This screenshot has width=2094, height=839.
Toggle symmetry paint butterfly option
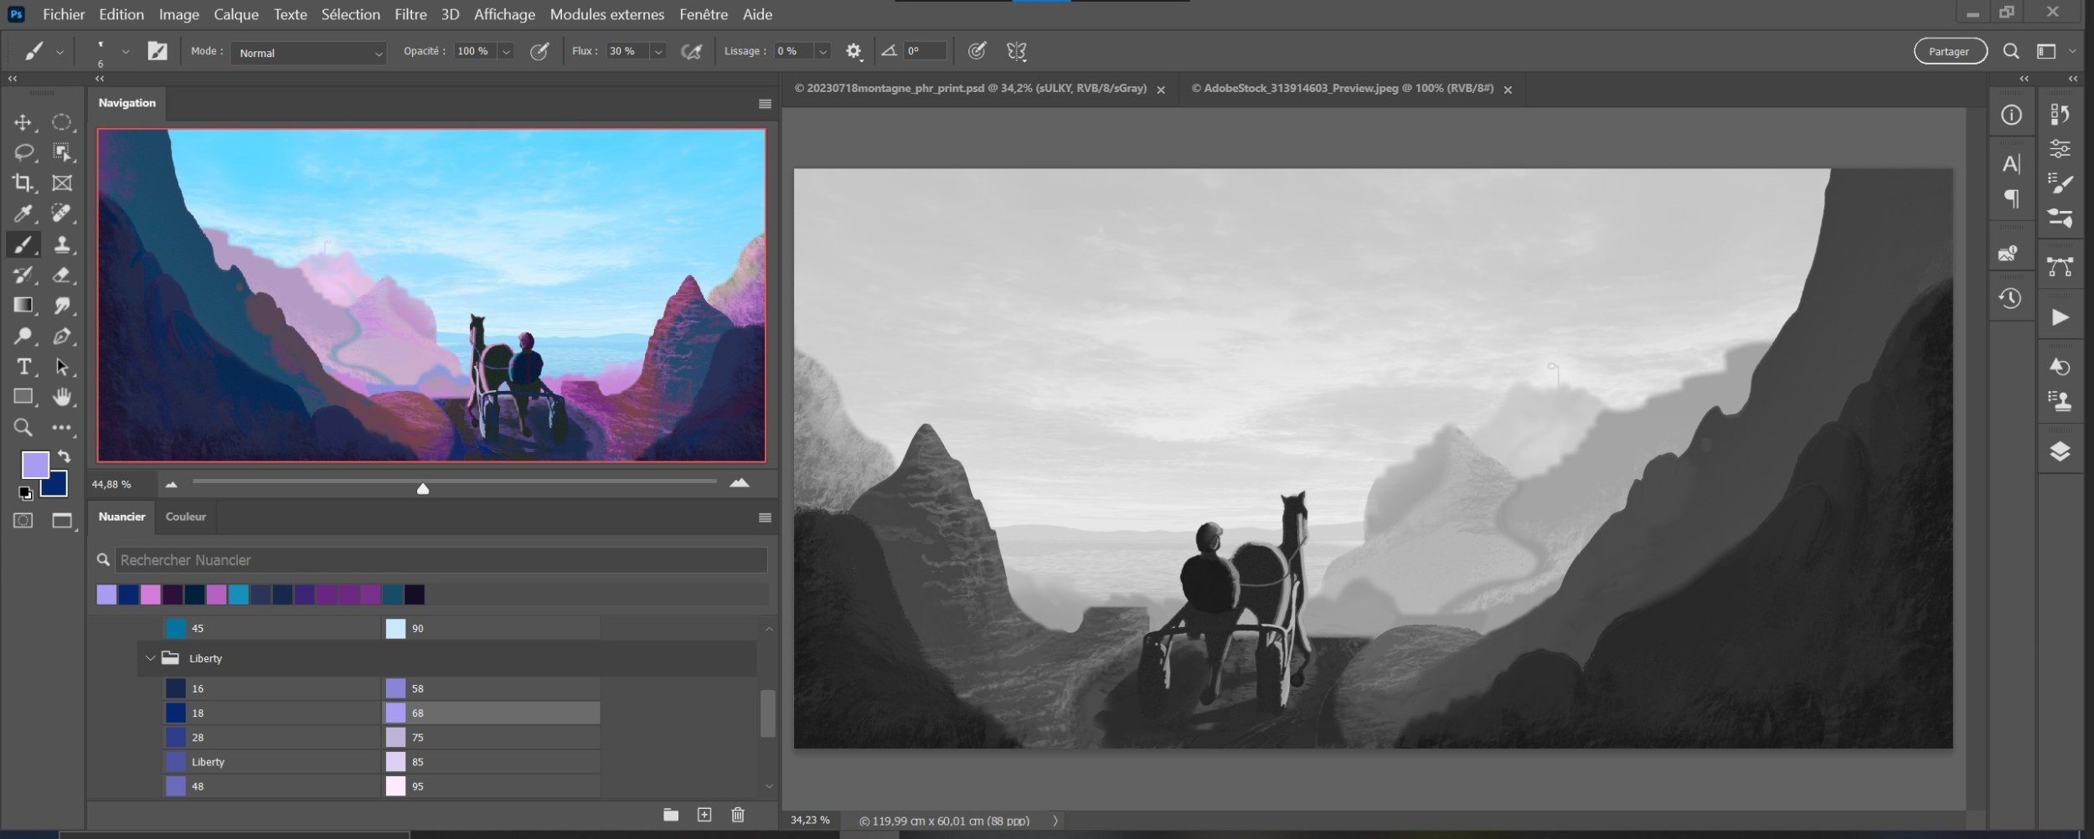tap(1016, 52)
